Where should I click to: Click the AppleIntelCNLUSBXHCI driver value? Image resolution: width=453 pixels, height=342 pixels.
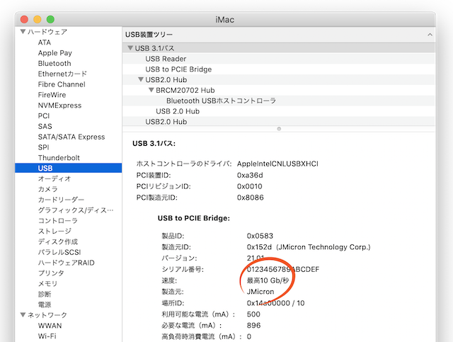(x=277, y=164)
